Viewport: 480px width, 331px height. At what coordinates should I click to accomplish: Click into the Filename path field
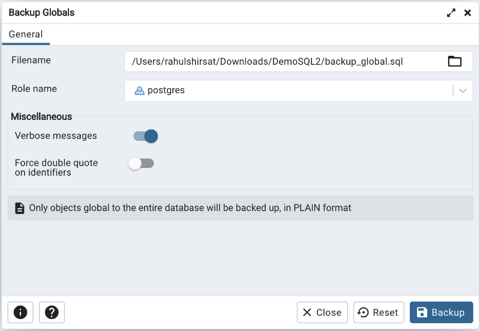(282, 61)
